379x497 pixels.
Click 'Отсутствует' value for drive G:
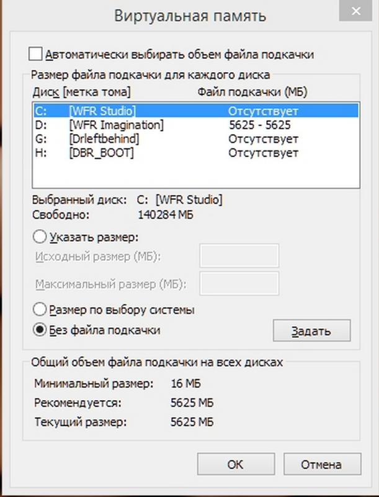tap(263, 139)
